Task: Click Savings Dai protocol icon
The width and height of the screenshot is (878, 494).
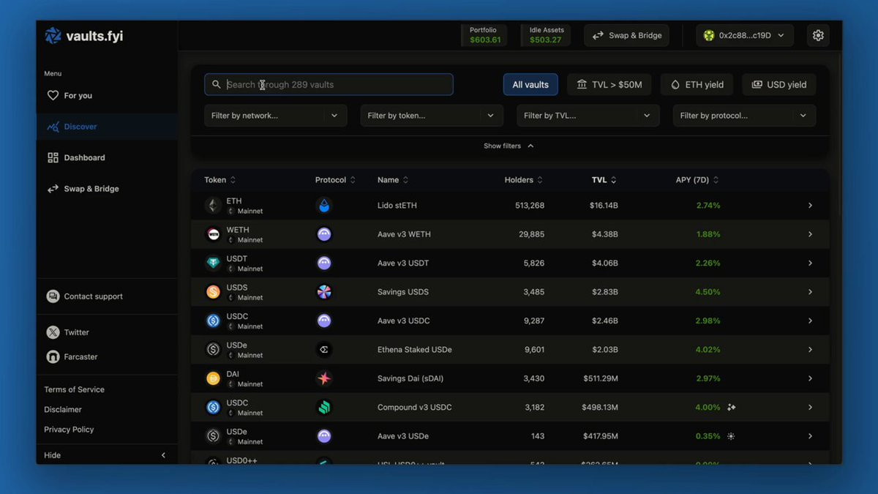Action: pyautogui.click(x=324, y=378)
